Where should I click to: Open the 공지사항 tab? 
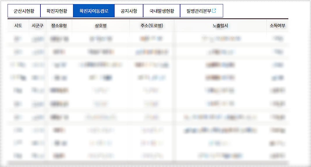[129, 11]
